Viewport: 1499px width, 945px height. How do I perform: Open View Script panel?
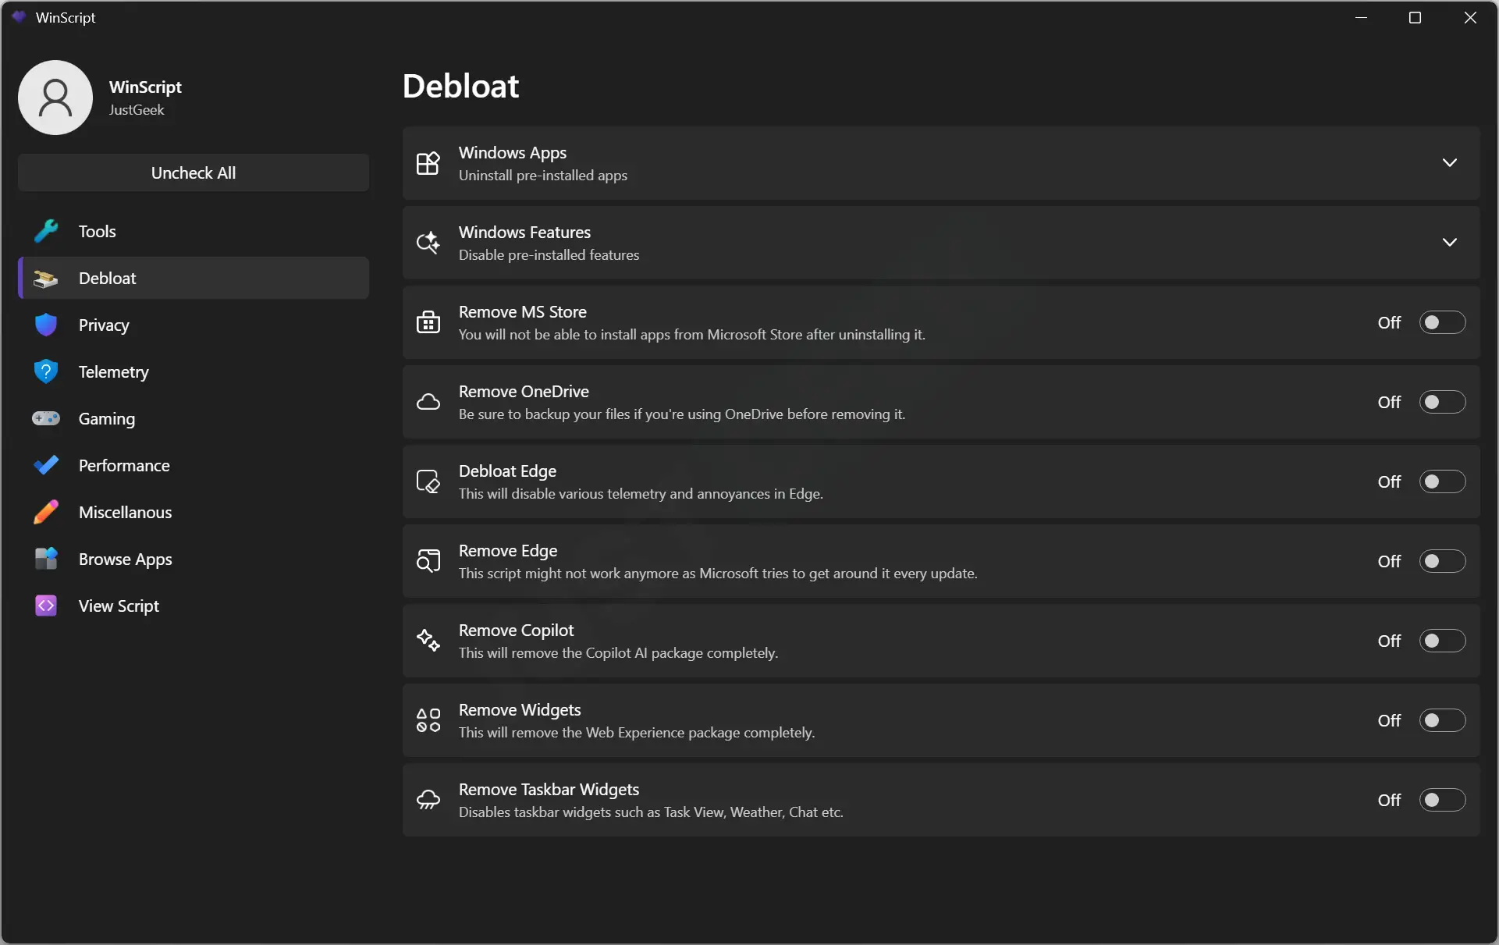coord(119,606)
